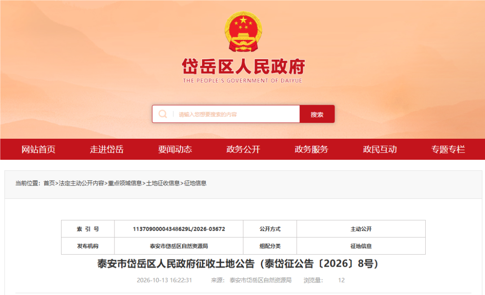Open 法定主动公开内容 breadcrumb link
485x295 pixels.
[81, 183]
